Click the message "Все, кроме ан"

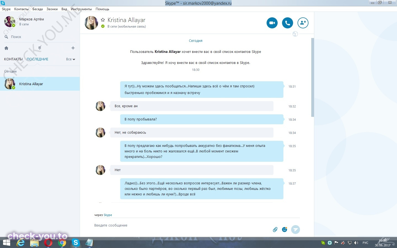pyautogui.click(x=192, y=106)
